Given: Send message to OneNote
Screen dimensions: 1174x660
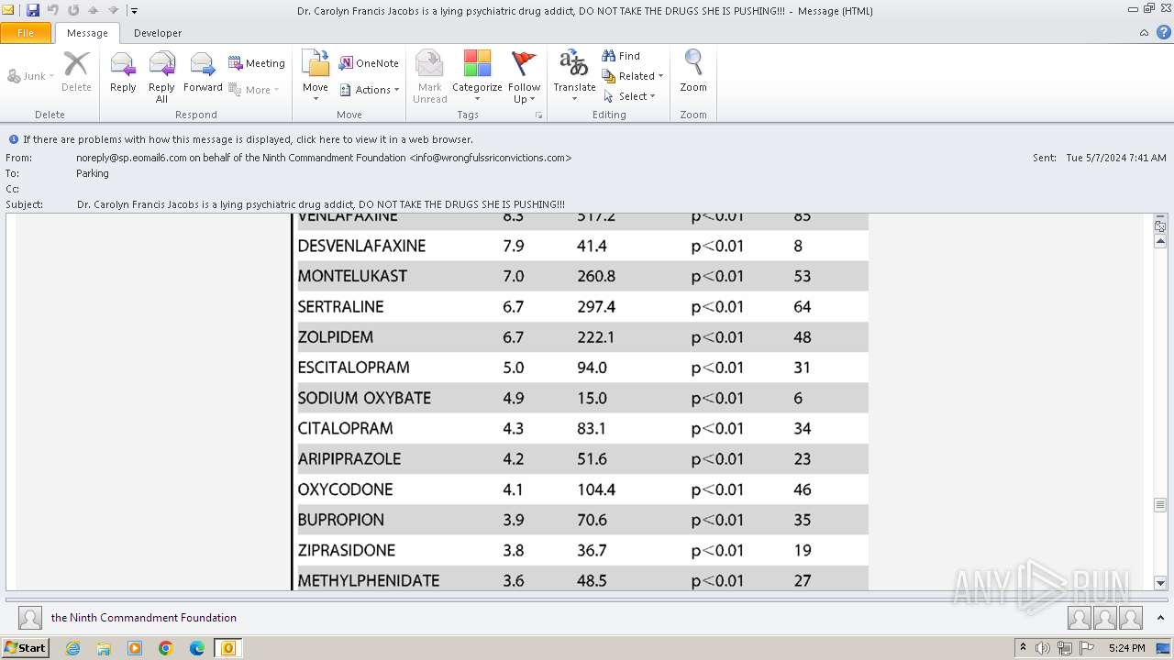Looking at the screenshot, I should [x=369, y=63].
